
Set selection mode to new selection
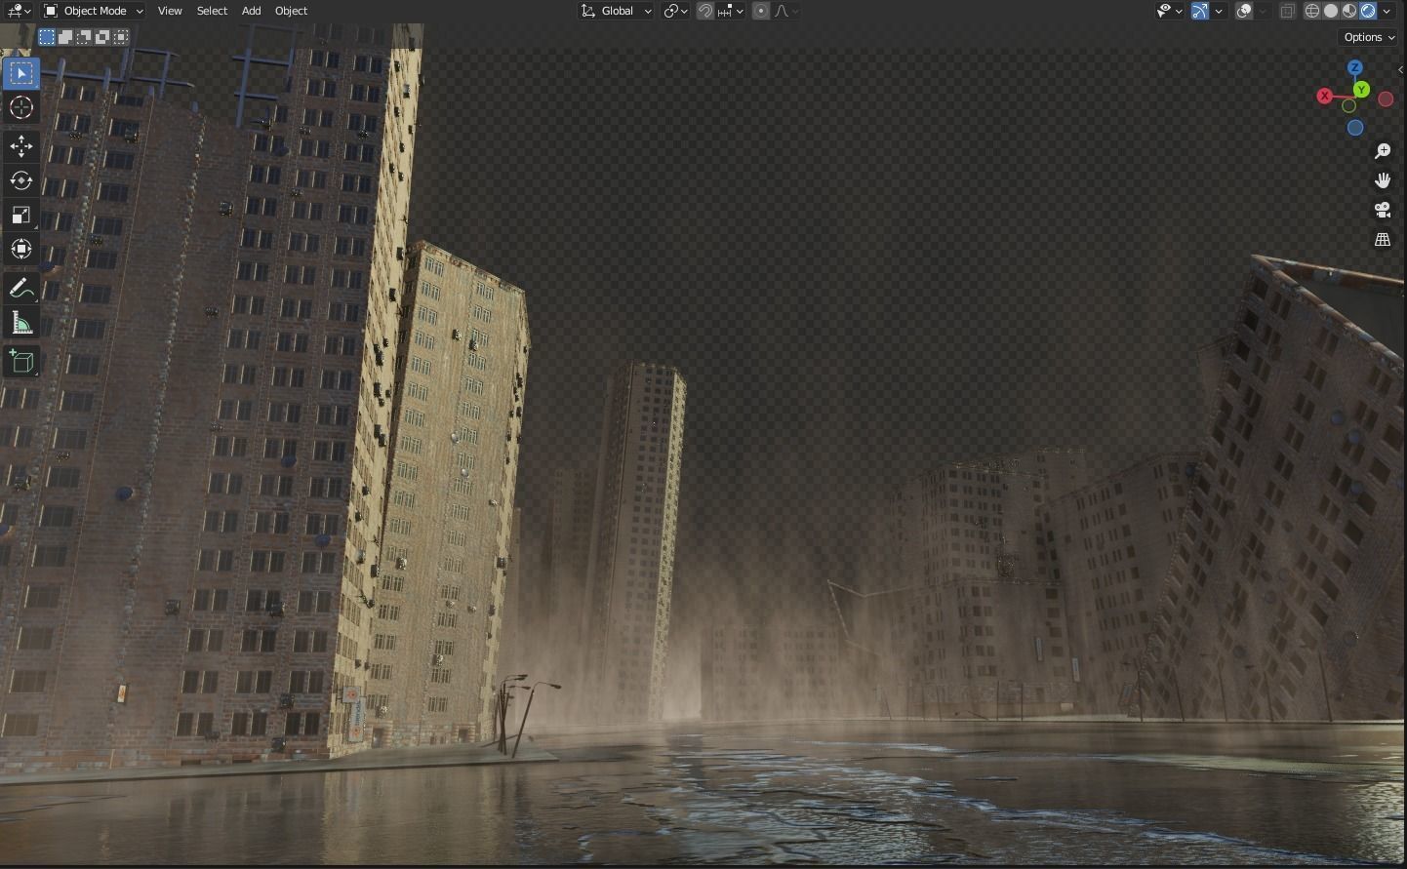46,37
